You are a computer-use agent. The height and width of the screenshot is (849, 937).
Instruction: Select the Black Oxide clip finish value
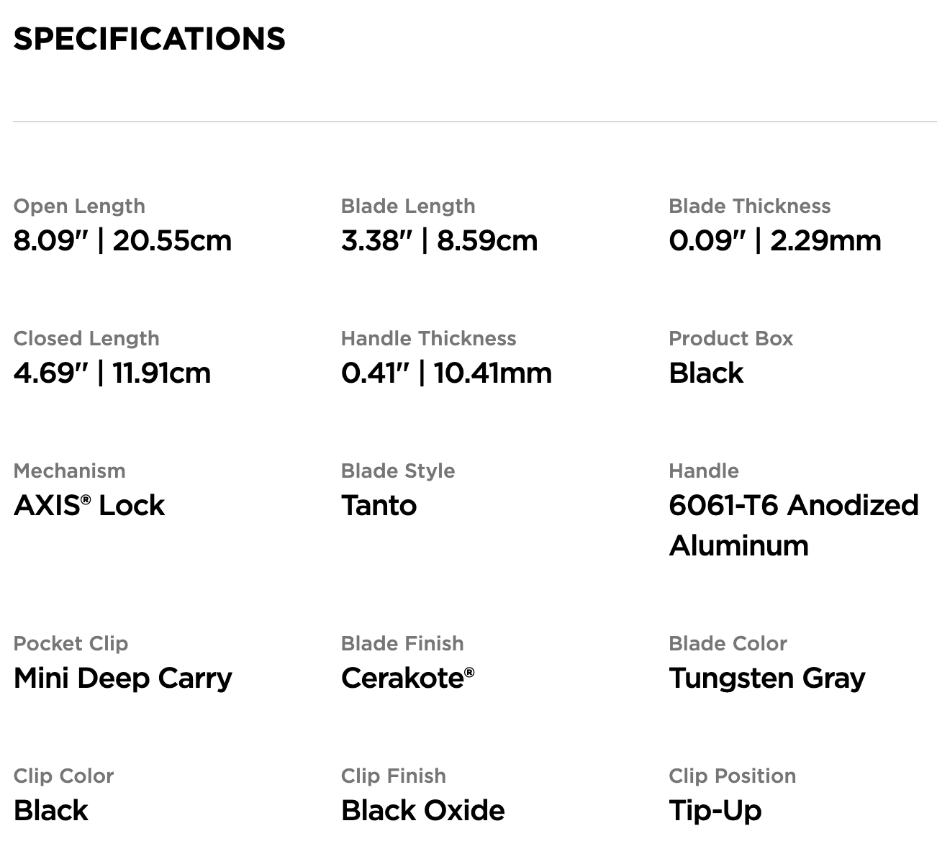pyautogui.click(x=422, y=810)
